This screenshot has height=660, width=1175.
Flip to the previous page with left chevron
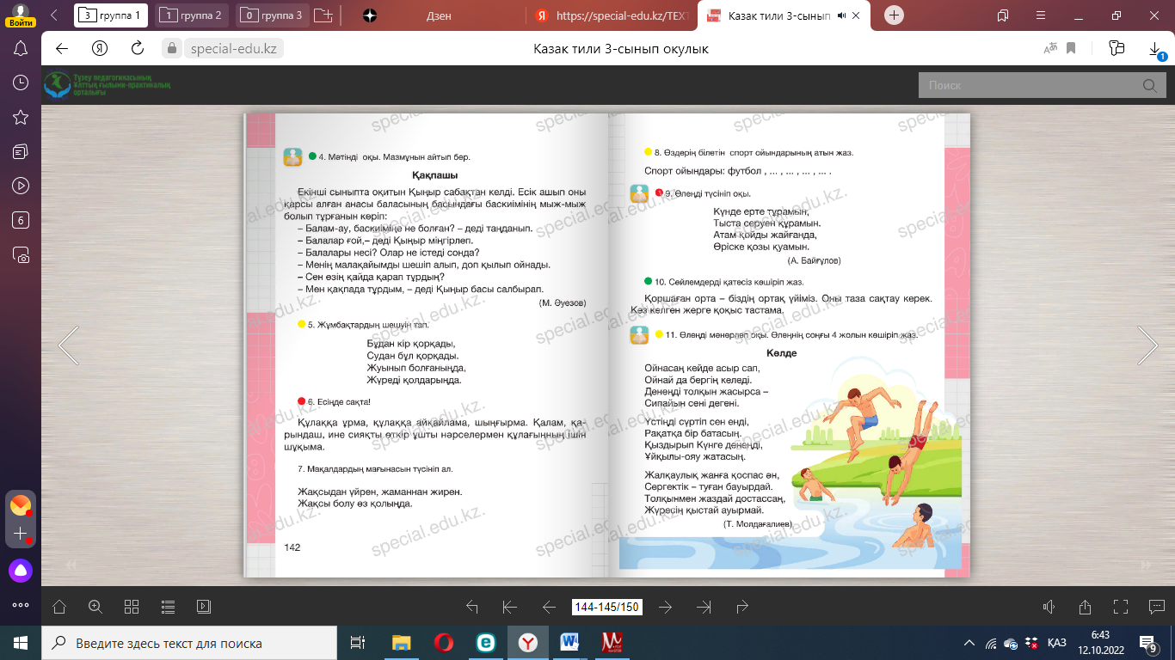coord(69,345)
